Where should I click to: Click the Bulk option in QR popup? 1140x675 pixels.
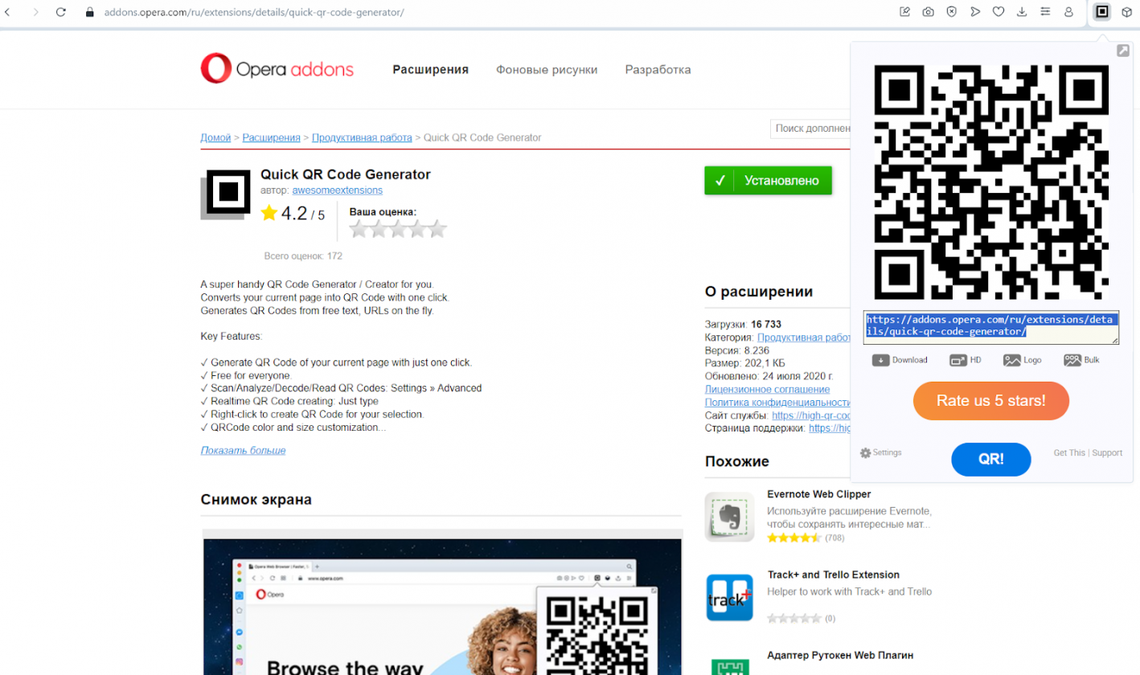[x=1081, y=360]
